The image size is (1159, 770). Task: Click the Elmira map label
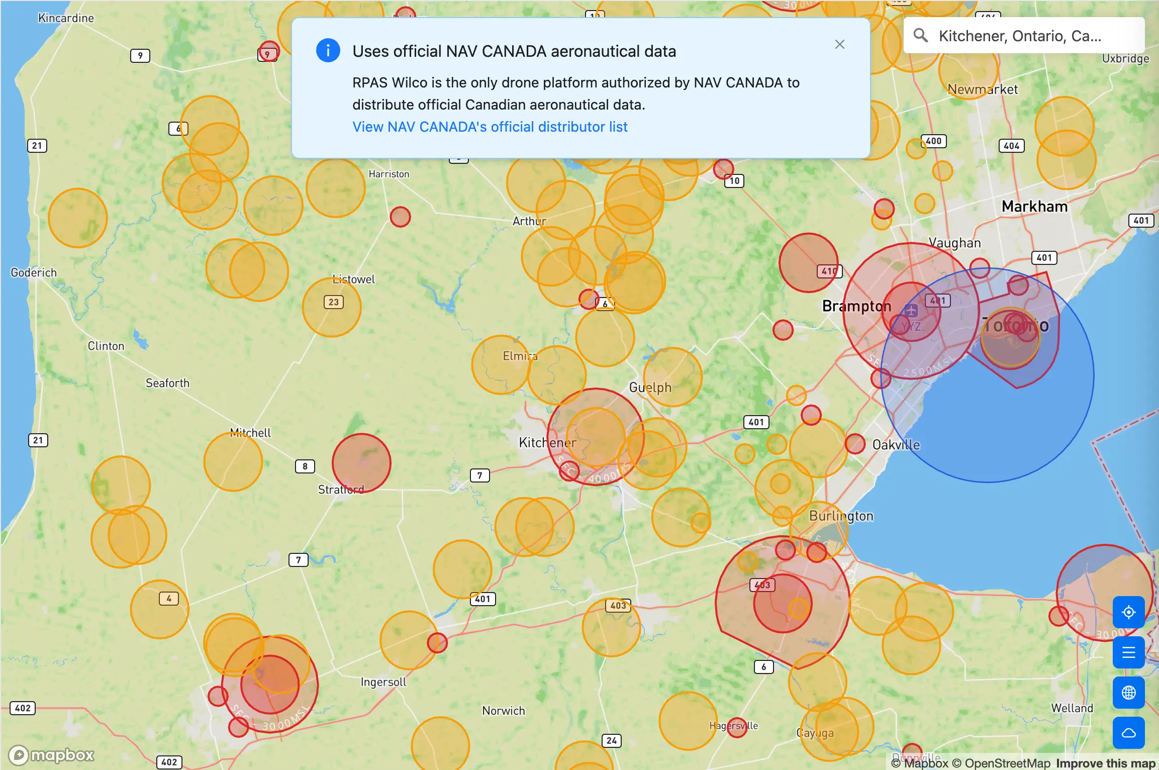[x=520, y=355]
